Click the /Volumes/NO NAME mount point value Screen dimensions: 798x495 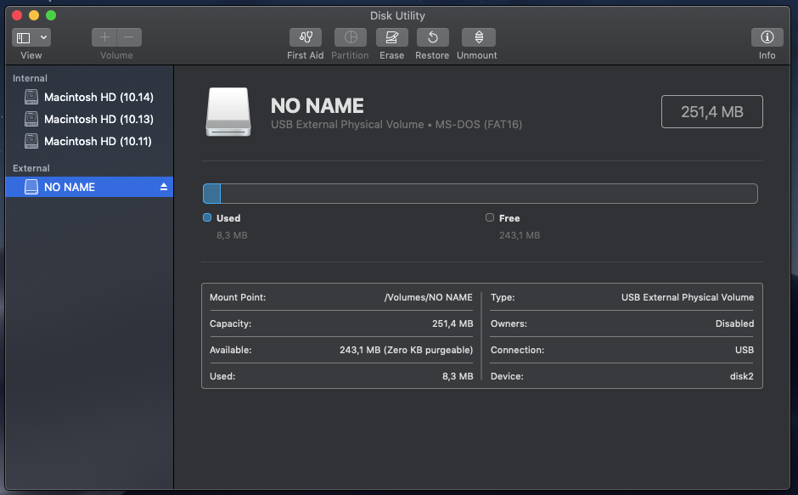429,297
